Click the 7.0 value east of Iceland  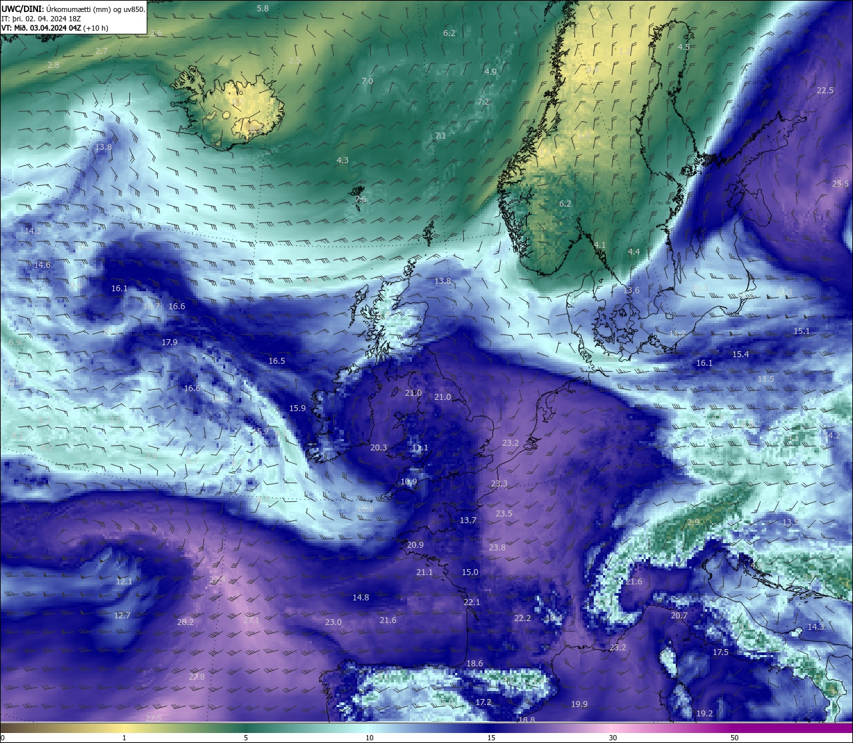coord(367,81)
